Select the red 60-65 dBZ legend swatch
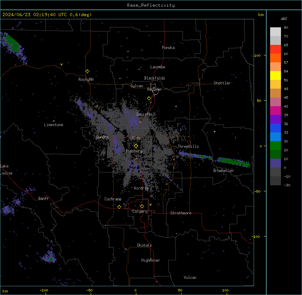 click(275, 49)
